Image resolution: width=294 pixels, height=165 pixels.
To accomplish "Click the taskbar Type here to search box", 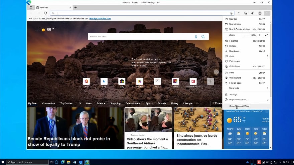I will [27, 162].
